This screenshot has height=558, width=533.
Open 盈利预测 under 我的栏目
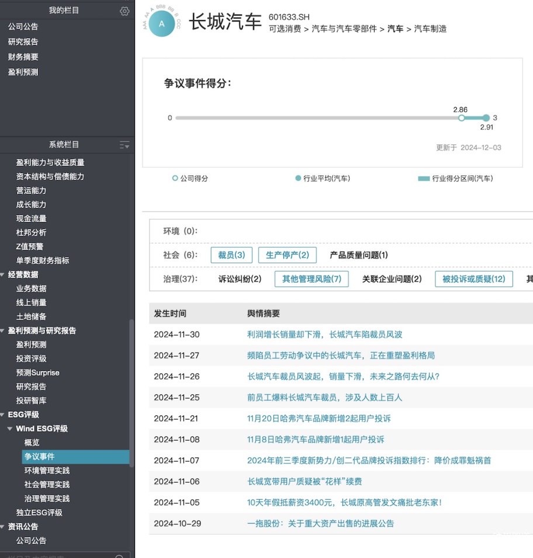(x=23, y=72)
